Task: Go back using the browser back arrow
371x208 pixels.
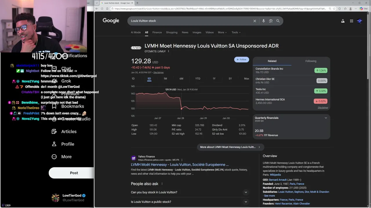Action: click(x=97, y=9)
